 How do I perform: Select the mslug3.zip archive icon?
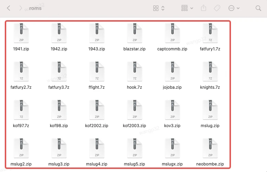pyautogui.click(x=59, y=148)
